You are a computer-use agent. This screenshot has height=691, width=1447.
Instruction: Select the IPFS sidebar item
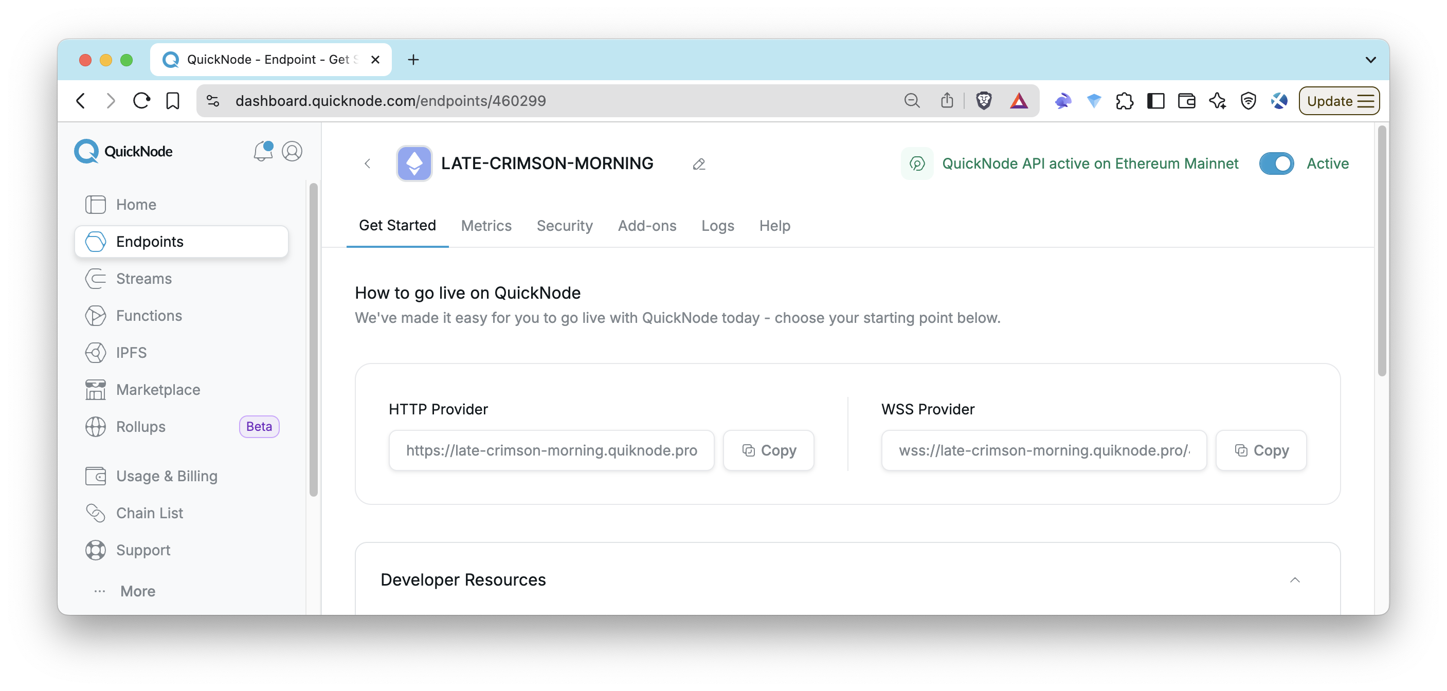point(132,352)
